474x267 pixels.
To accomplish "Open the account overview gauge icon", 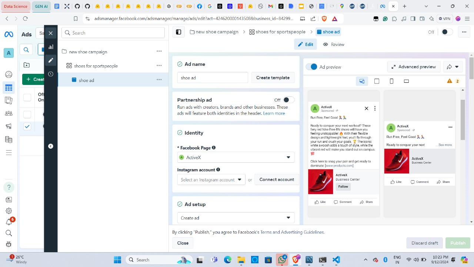I will (9, 74).
